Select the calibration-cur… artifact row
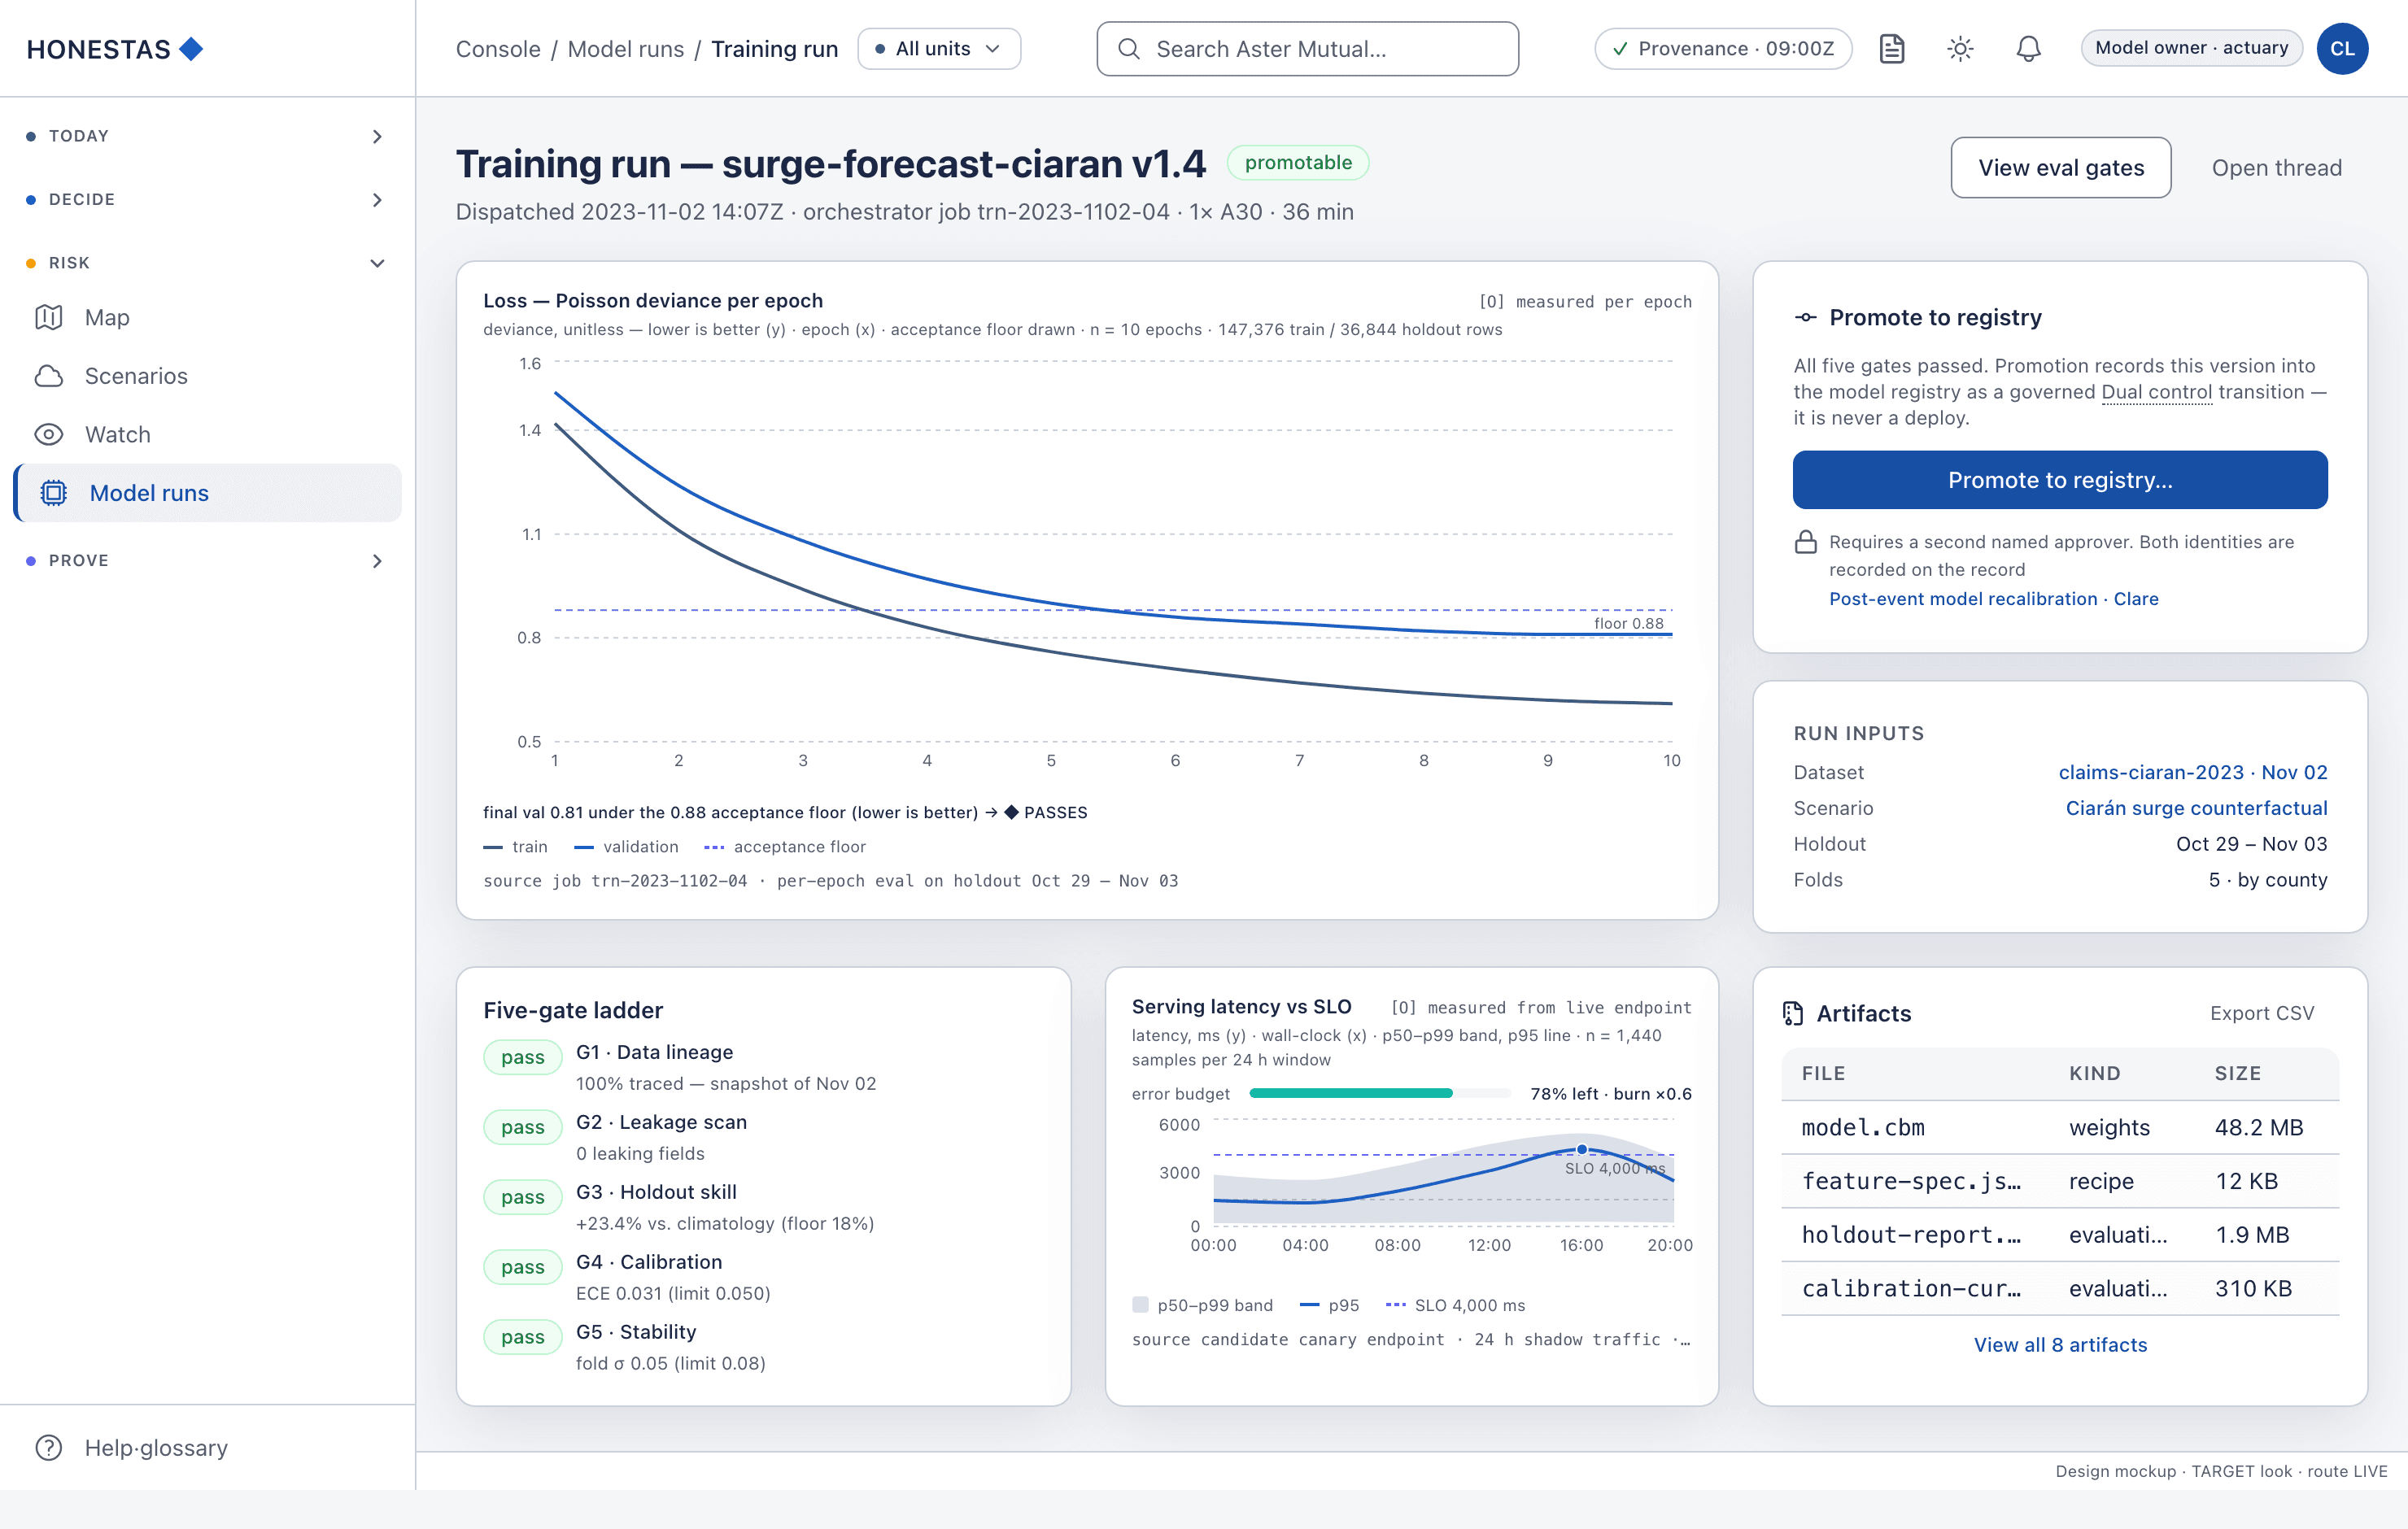Image resolution: width=2408 pixels, height=1529 pixels. [2060, 1288]
